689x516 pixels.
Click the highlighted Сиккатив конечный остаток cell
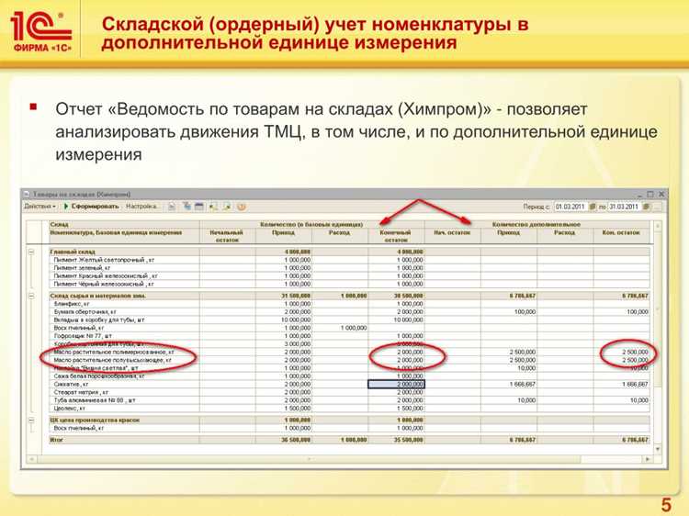(396, 385)
